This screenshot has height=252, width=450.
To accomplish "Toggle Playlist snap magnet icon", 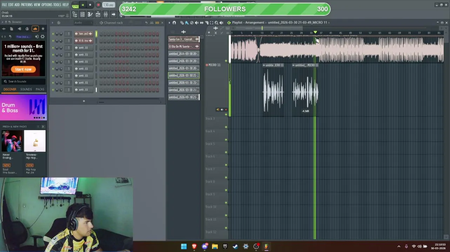I will (174, 23).
